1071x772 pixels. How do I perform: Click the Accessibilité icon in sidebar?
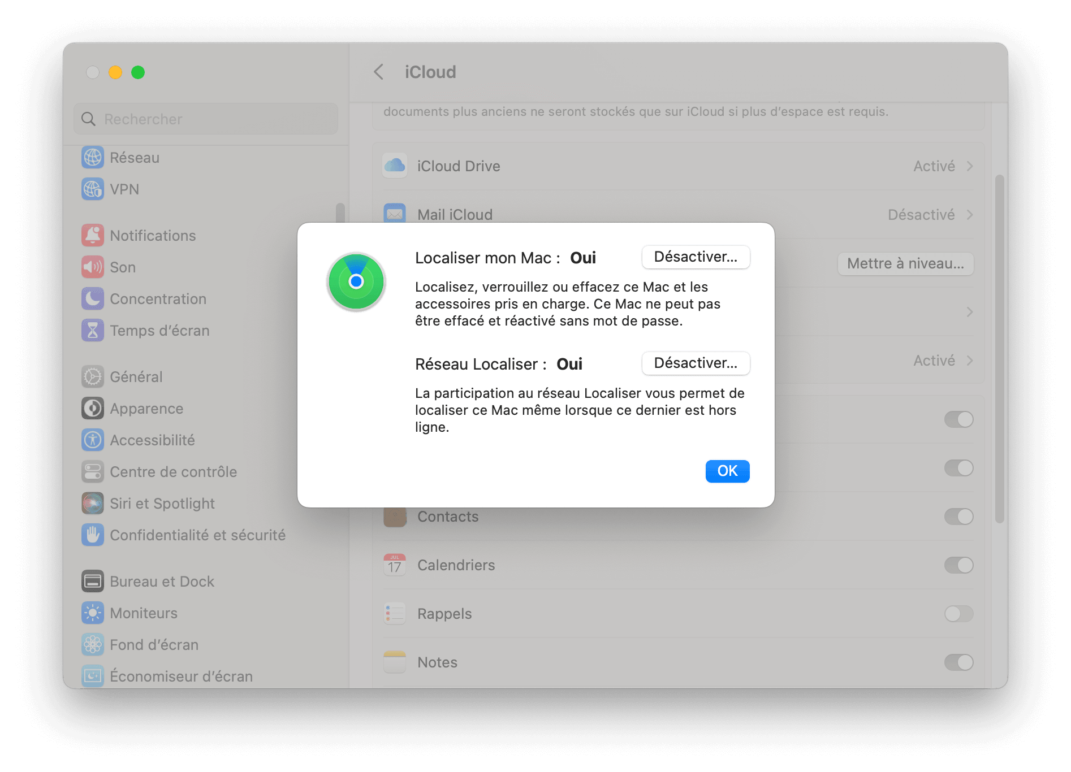click(93, 440)
